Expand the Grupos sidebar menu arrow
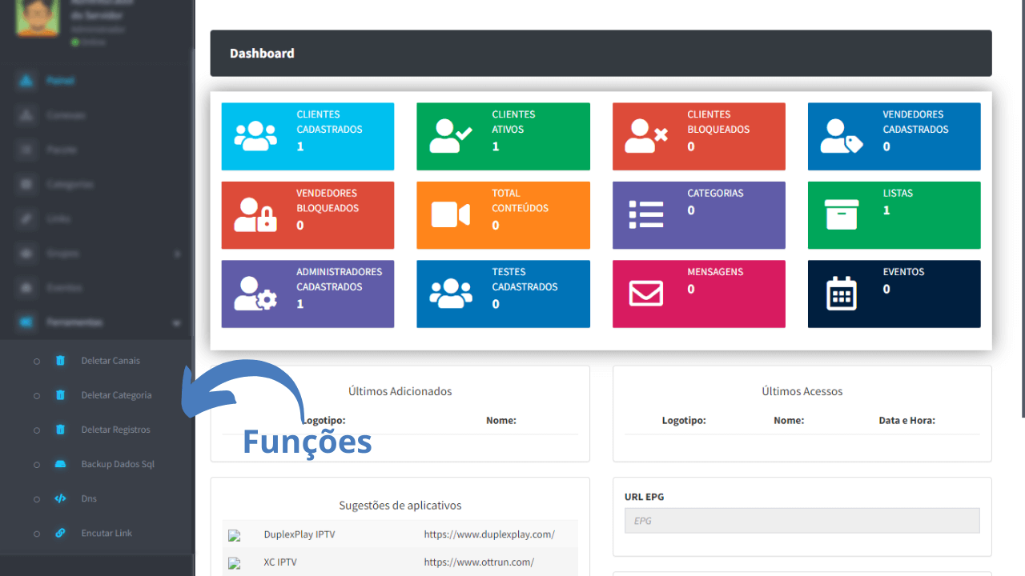The height and width of the screenshot is (576, 1025). coord(177,254)
